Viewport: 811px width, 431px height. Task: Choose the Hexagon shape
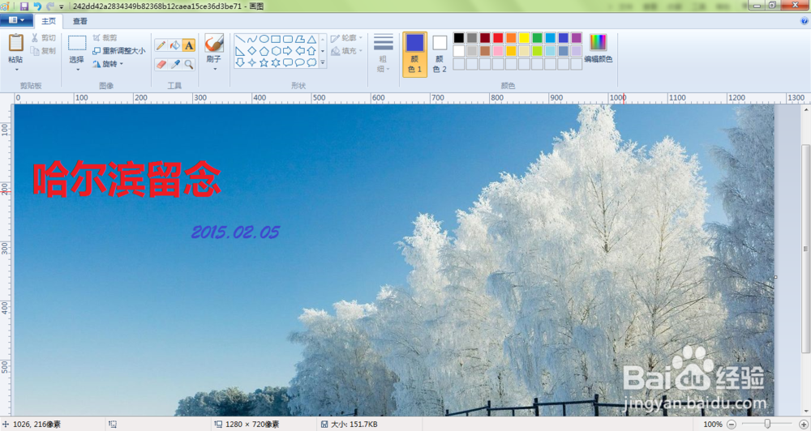[x=276, y=51]
